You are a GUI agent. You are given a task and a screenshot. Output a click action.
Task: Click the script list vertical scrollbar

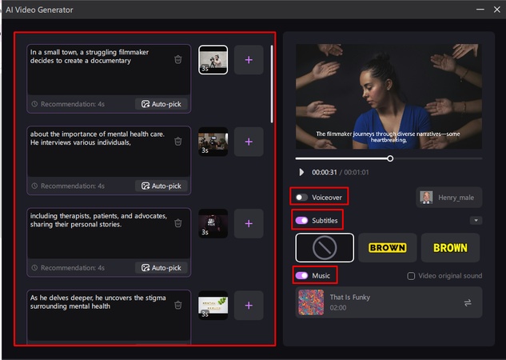[272, 84]
